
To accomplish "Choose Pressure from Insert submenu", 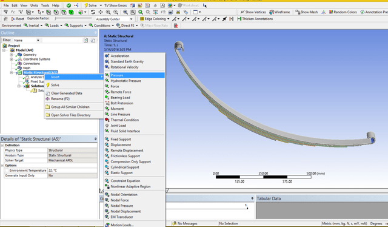I will [135, 75].
